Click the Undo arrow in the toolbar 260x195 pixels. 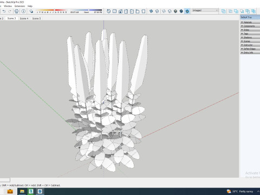(4, 11)
